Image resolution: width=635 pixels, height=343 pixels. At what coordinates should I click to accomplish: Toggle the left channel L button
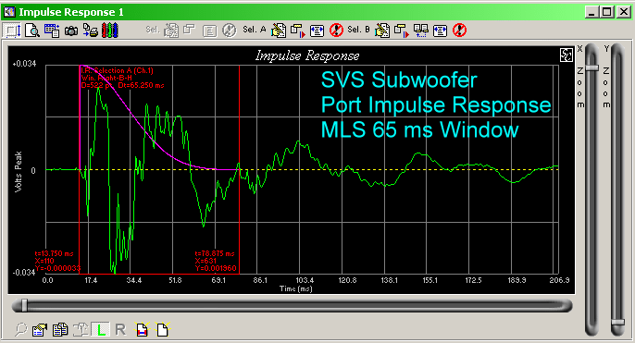tap(101, 330)
